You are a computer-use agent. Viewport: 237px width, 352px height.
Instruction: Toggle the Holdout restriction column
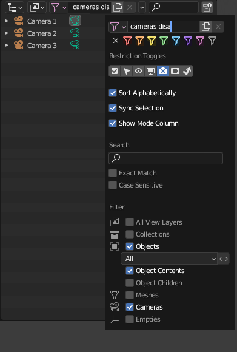175,71
